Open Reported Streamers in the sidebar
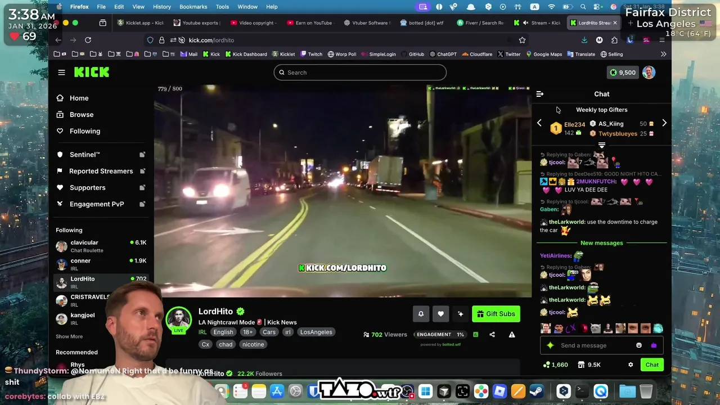Image resolution: width=720 pixels, height=405 pixels. click(x=101, y=171)
